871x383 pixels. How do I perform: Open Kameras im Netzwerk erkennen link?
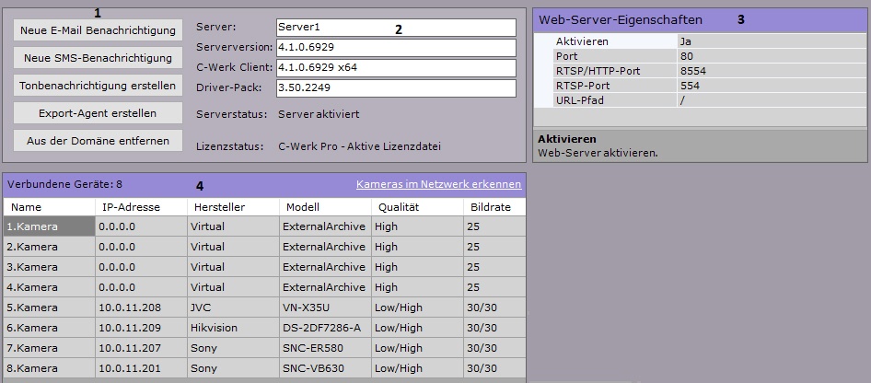438,184
